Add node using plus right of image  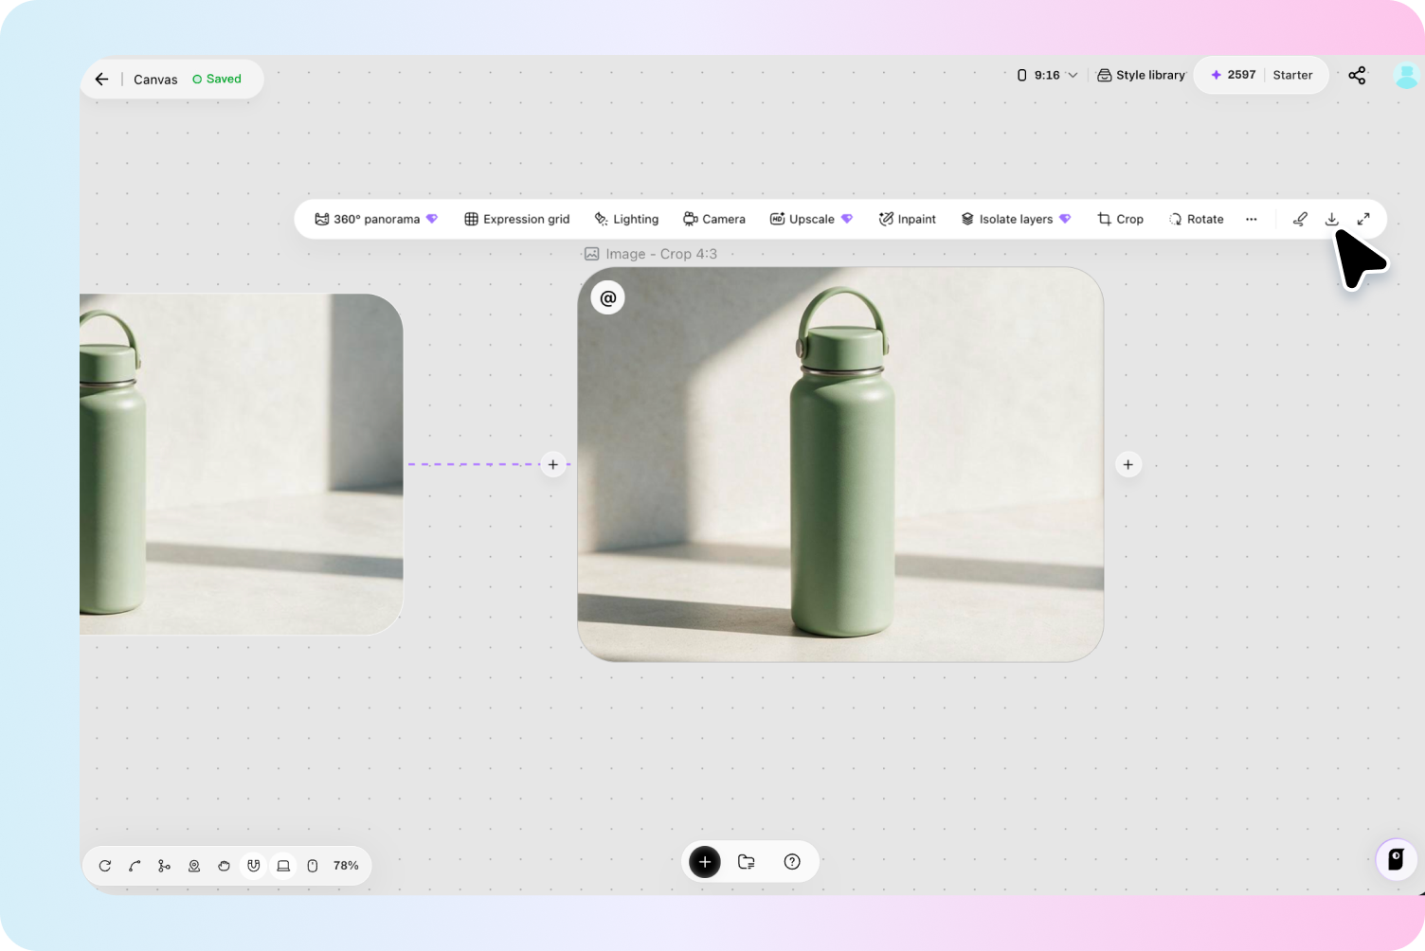click(1127, 464)
